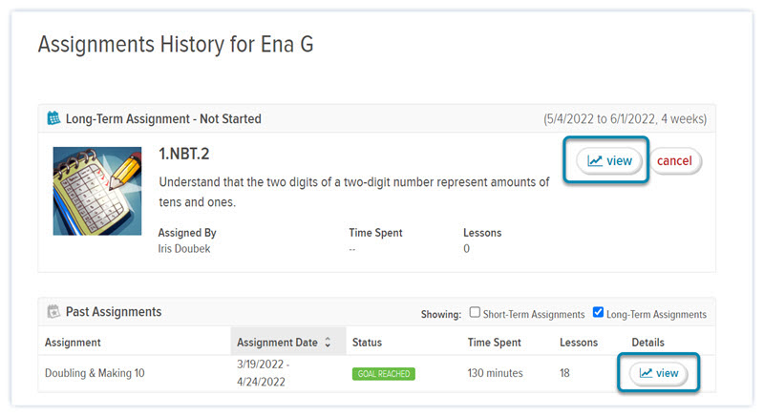Click the calendar icon beside Long-Term Assignment header

(53, 119)
